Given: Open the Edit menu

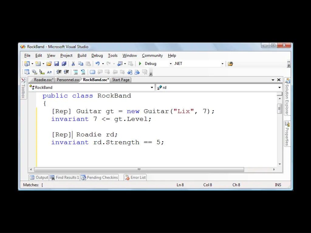Looking at the screenshot, I should point(39,56).
